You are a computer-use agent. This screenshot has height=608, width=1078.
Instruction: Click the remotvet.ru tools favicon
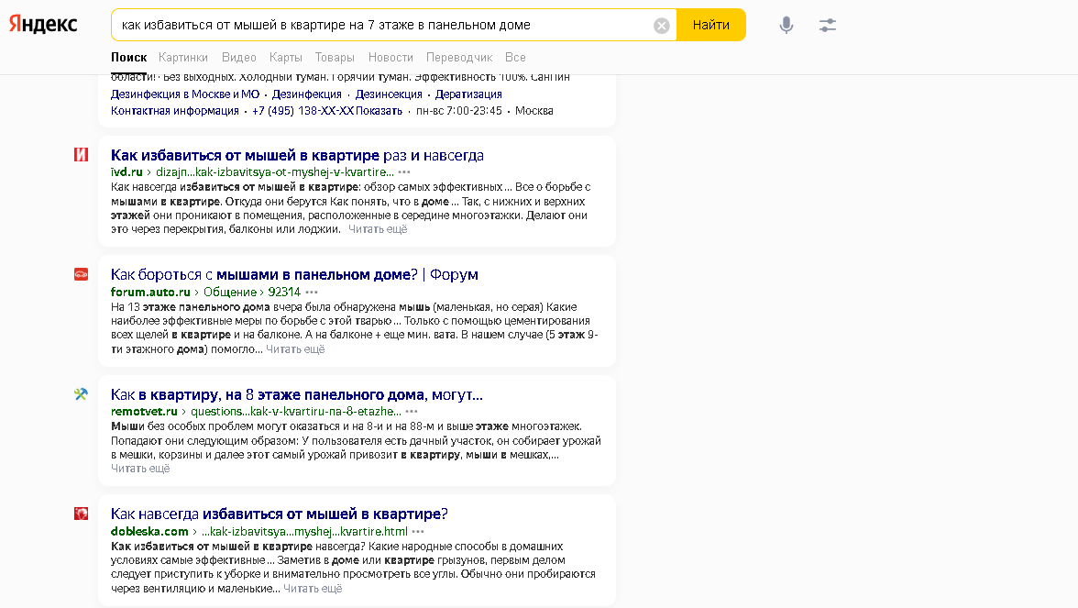81,394
